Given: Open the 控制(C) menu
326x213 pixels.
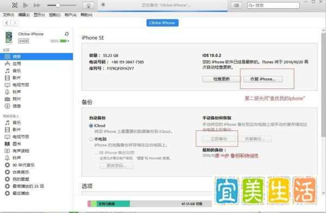Looking at the screenshot, I should point(55,15).
